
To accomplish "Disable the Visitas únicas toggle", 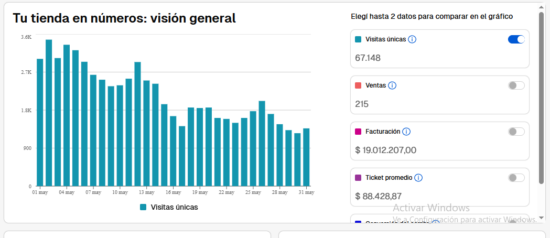I will point(516,39).
